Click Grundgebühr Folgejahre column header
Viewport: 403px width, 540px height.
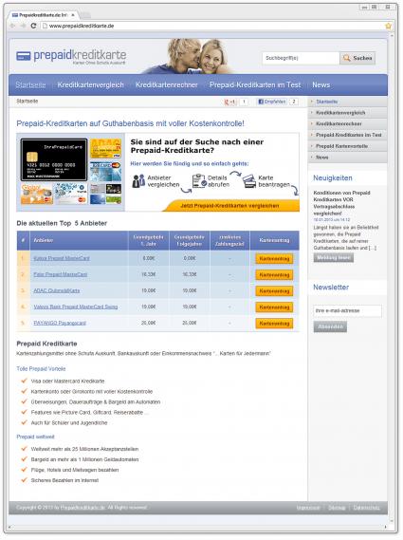pyautogui.click(x=190, y=240)
